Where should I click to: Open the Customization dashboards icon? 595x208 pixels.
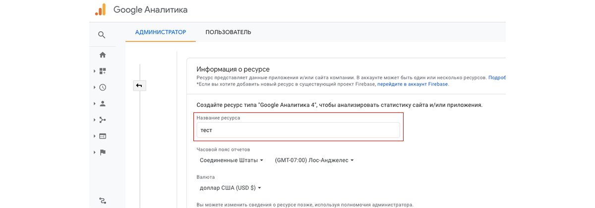(103, 71)
